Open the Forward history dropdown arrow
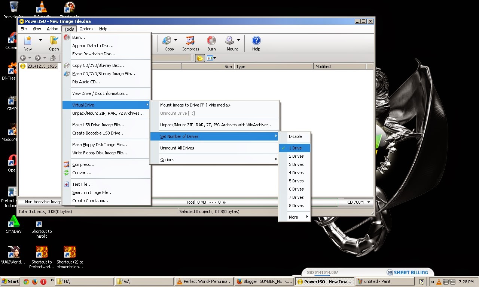Screen dimensions: 479x287 (x=45, y=58)
